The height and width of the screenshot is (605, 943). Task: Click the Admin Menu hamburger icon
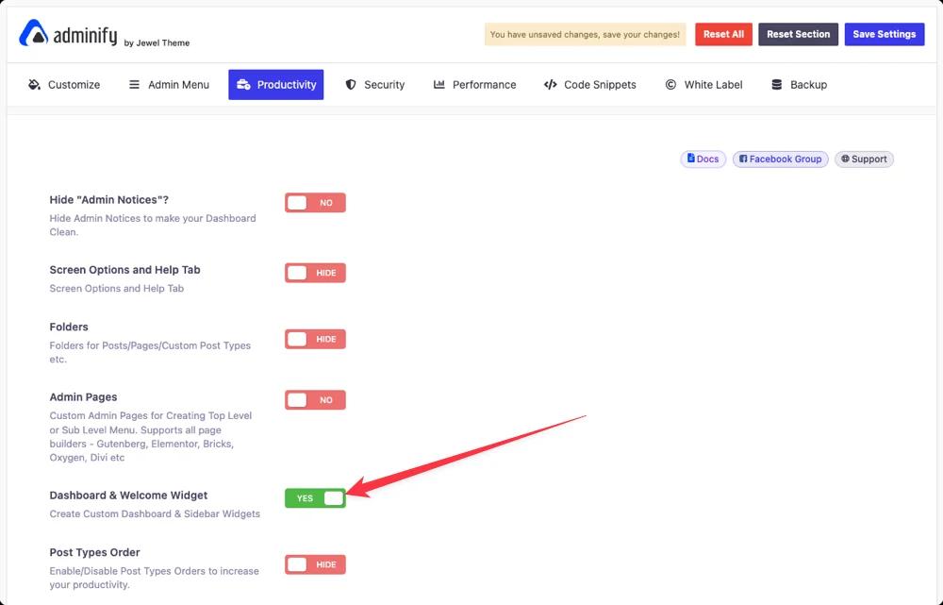134,84
